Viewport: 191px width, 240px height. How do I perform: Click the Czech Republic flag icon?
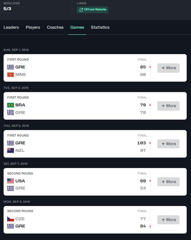[x=10, y=219]
